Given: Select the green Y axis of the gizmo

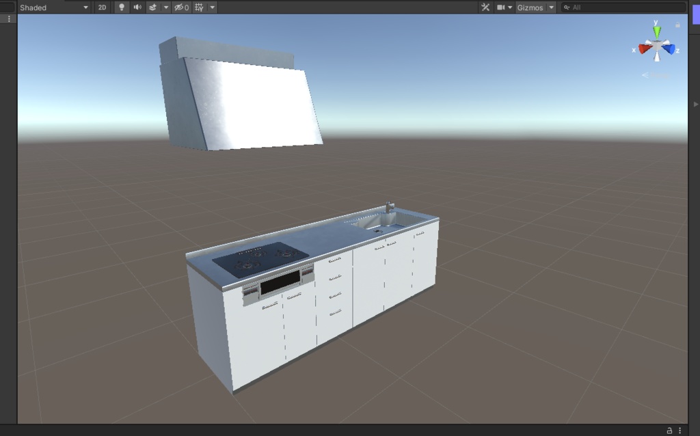Looking at the screenshot, I should (x=656, y=31).
